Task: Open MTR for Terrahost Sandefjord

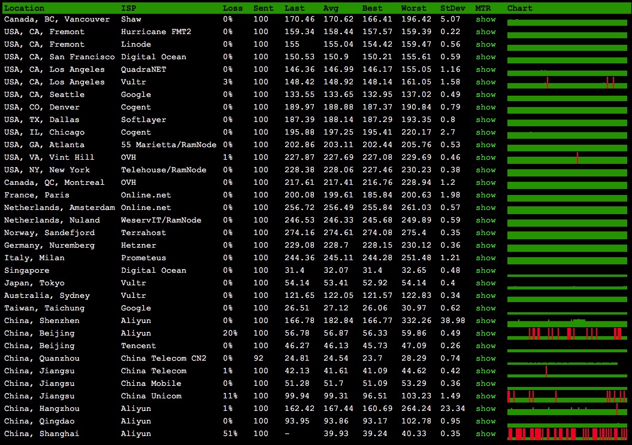Action: click(x=485, y=233)
